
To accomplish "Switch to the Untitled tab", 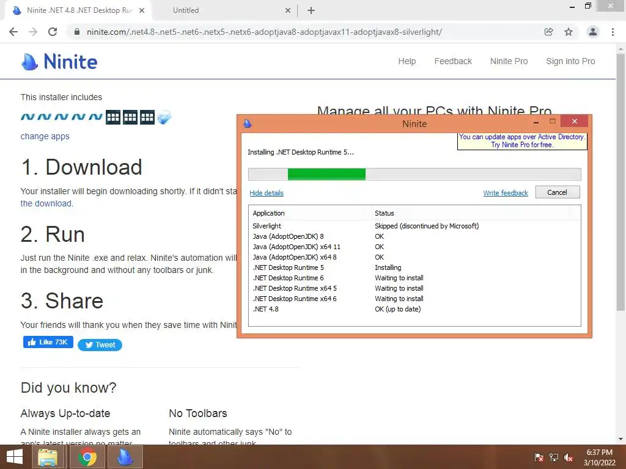I will 226,11.
